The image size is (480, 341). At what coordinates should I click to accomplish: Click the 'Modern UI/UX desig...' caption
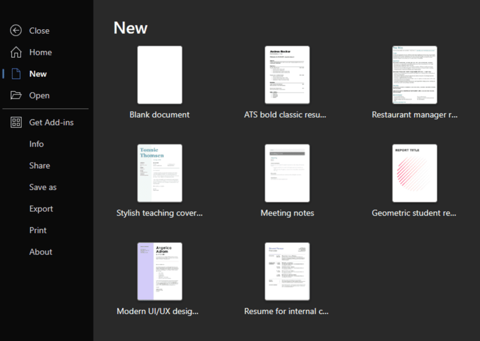(157, 312)
